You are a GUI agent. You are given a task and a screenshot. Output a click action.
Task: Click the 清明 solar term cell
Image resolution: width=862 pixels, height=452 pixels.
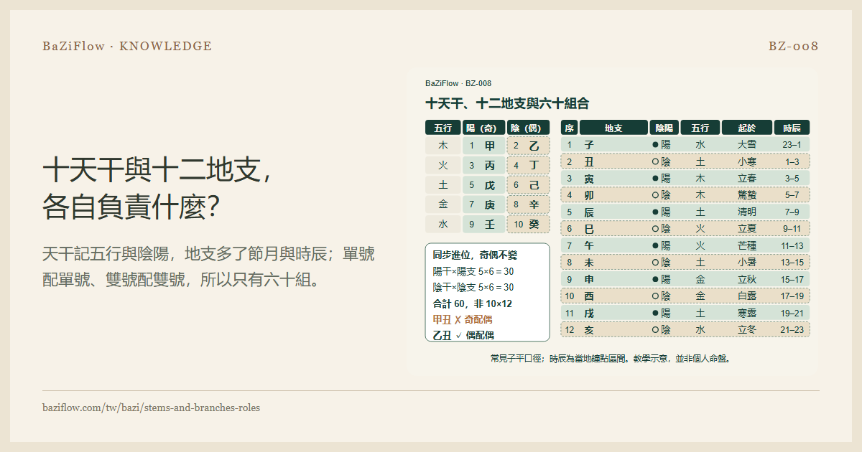747,212
